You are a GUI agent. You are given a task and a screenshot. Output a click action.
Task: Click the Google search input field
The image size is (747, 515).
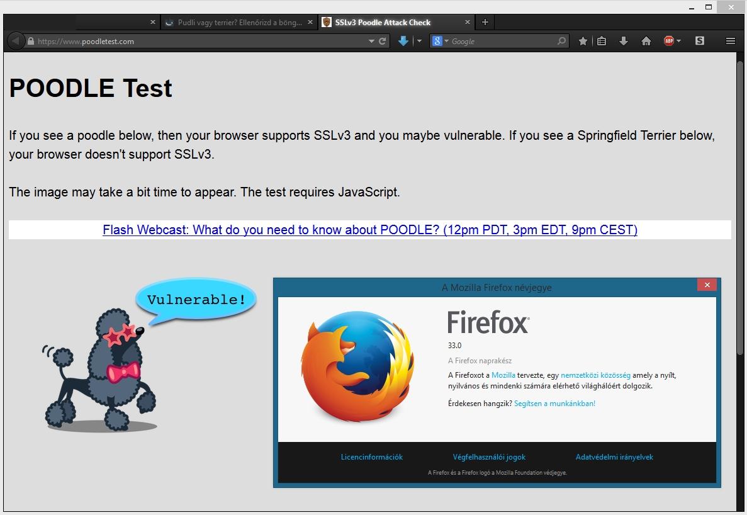pyautogui.click(x=503, y=42)
